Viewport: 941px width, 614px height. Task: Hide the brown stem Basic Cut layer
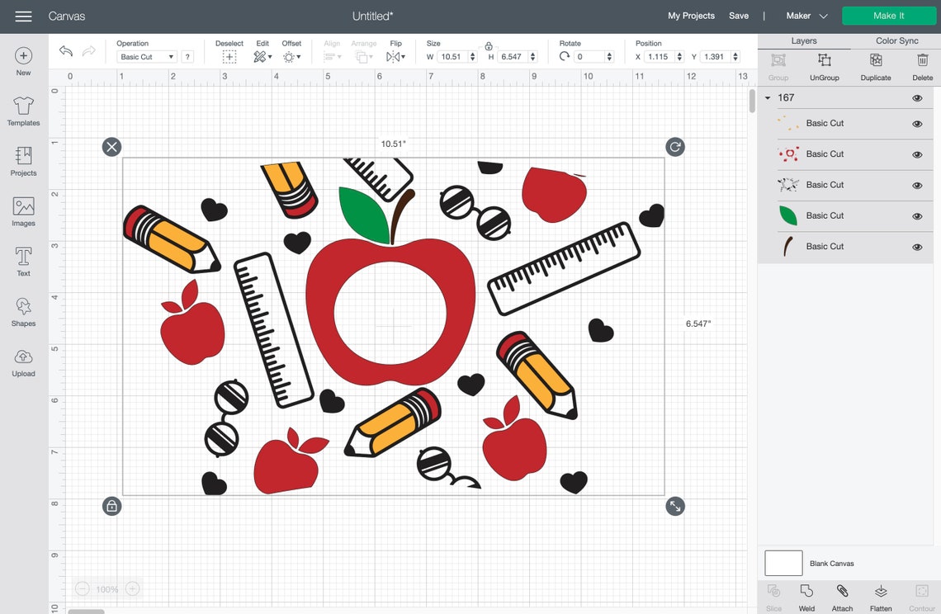point(917,247)
